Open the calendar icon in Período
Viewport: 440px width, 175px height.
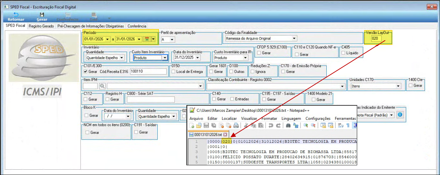pyautogui.click(x=147, y=39)
